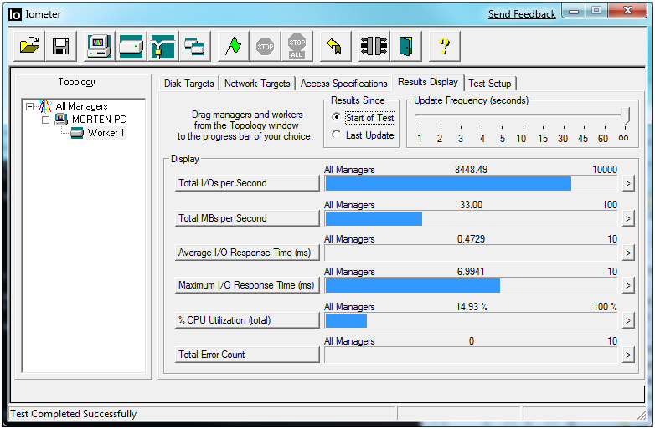This screenshot has width=655, height=429.
Task: Open help question mark icon
Action: pos(445,46)
